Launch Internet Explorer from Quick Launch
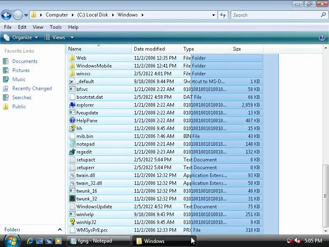Image resolution: width=329 pixels, height=247 pixels. [x=30, y=241]
